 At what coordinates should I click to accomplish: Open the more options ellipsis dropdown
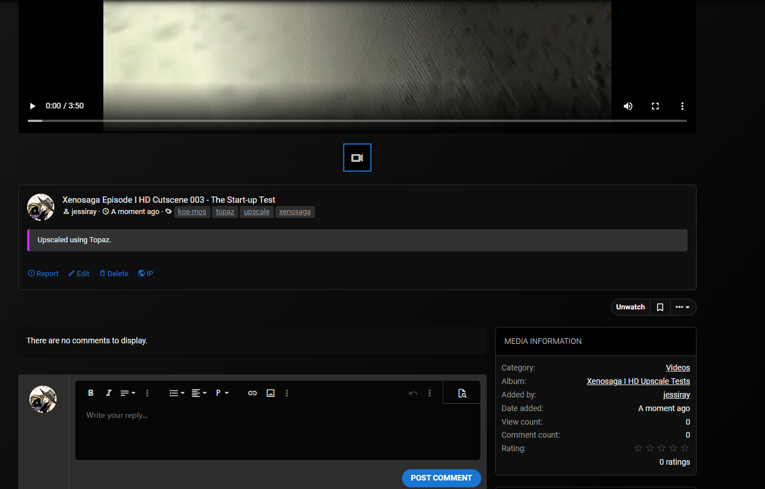[x=682, y=307]
